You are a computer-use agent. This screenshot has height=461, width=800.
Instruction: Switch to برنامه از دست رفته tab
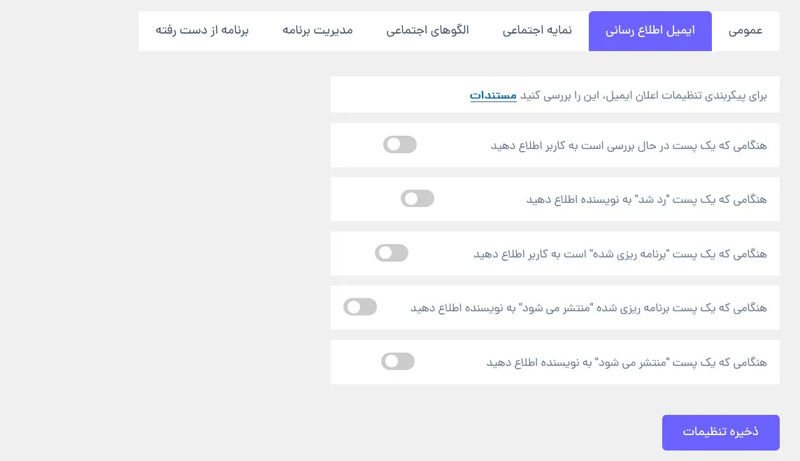coord(202,31)
